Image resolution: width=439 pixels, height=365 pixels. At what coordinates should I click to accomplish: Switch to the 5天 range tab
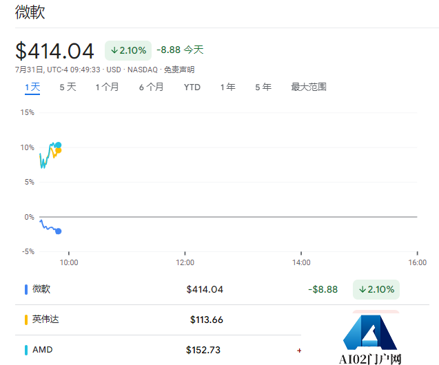[68, 87]
